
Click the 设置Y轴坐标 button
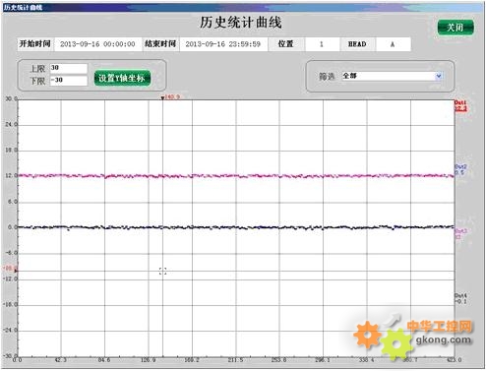coord(122,78)
